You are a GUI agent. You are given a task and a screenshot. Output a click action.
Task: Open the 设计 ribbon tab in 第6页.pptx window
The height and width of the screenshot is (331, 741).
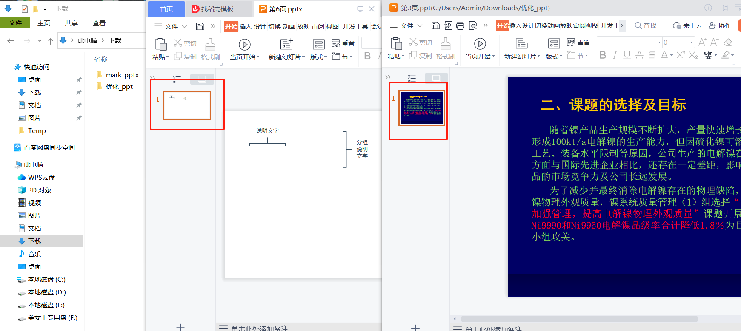260,26
